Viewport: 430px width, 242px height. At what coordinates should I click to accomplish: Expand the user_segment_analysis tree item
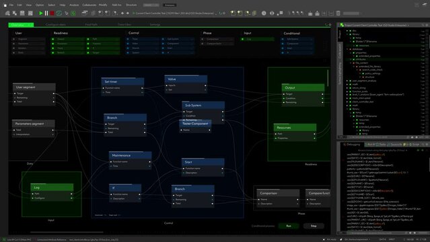pos(347,81)
